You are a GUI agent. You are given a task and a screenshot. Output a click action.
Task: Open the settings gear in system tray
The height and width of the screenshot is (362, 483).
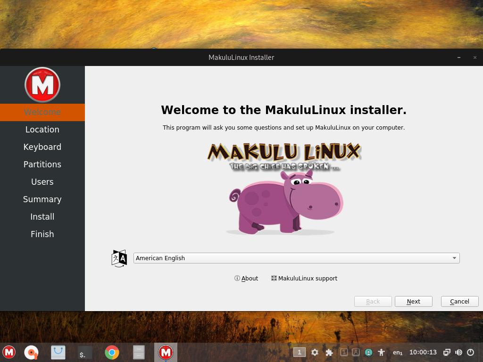[315, 352]
